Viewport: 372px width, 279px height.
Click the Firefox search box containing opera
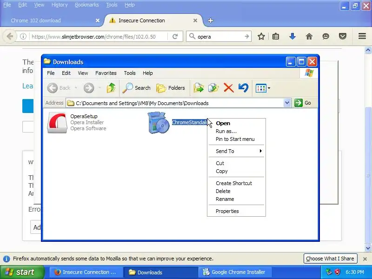219,37
